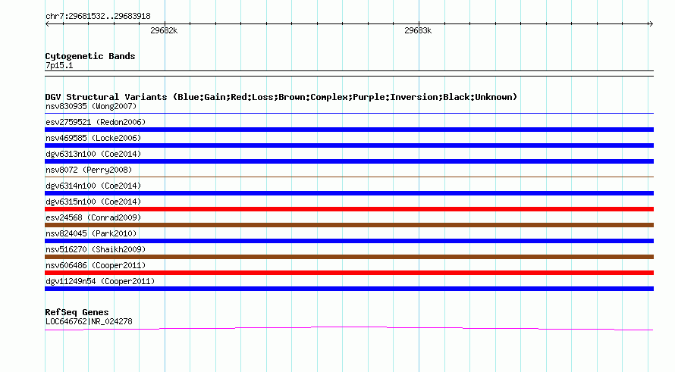Open the RefSeq Genes track title

click(77, 312)
